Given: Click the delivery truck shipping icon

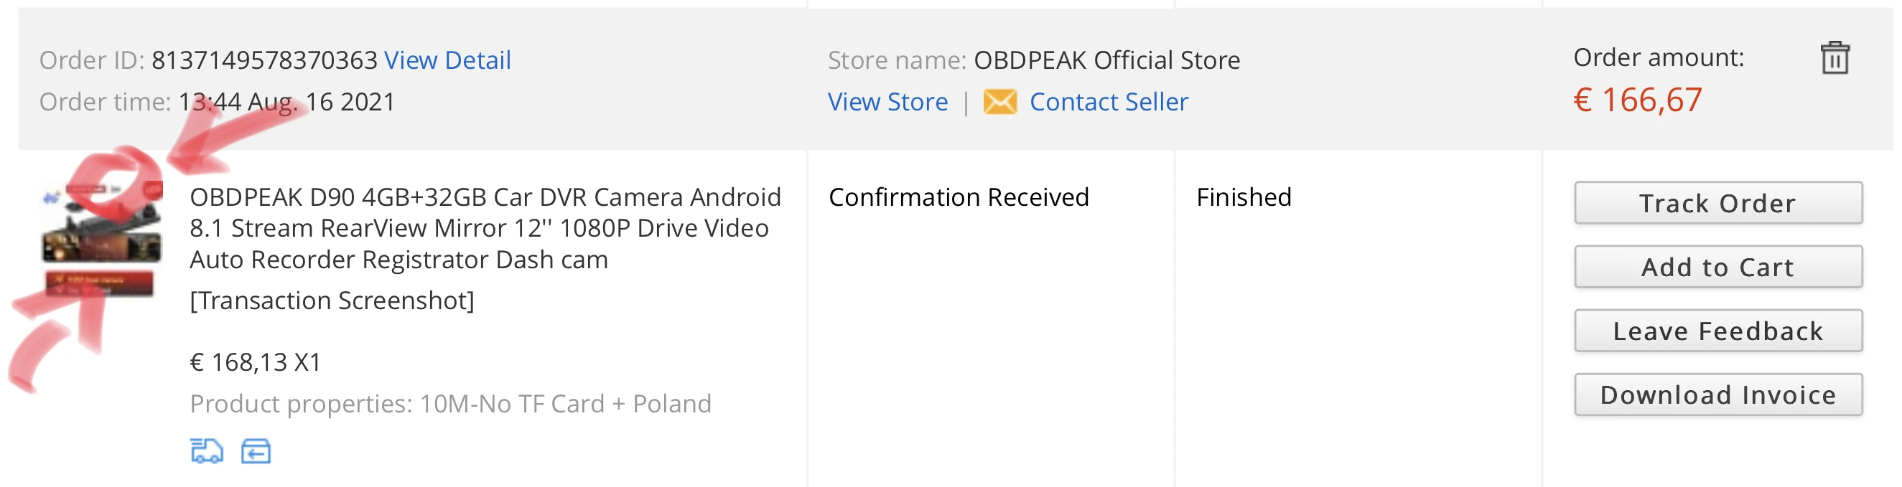Looking at the screenshot, I should pyautogui.click(x=206, y=450).
